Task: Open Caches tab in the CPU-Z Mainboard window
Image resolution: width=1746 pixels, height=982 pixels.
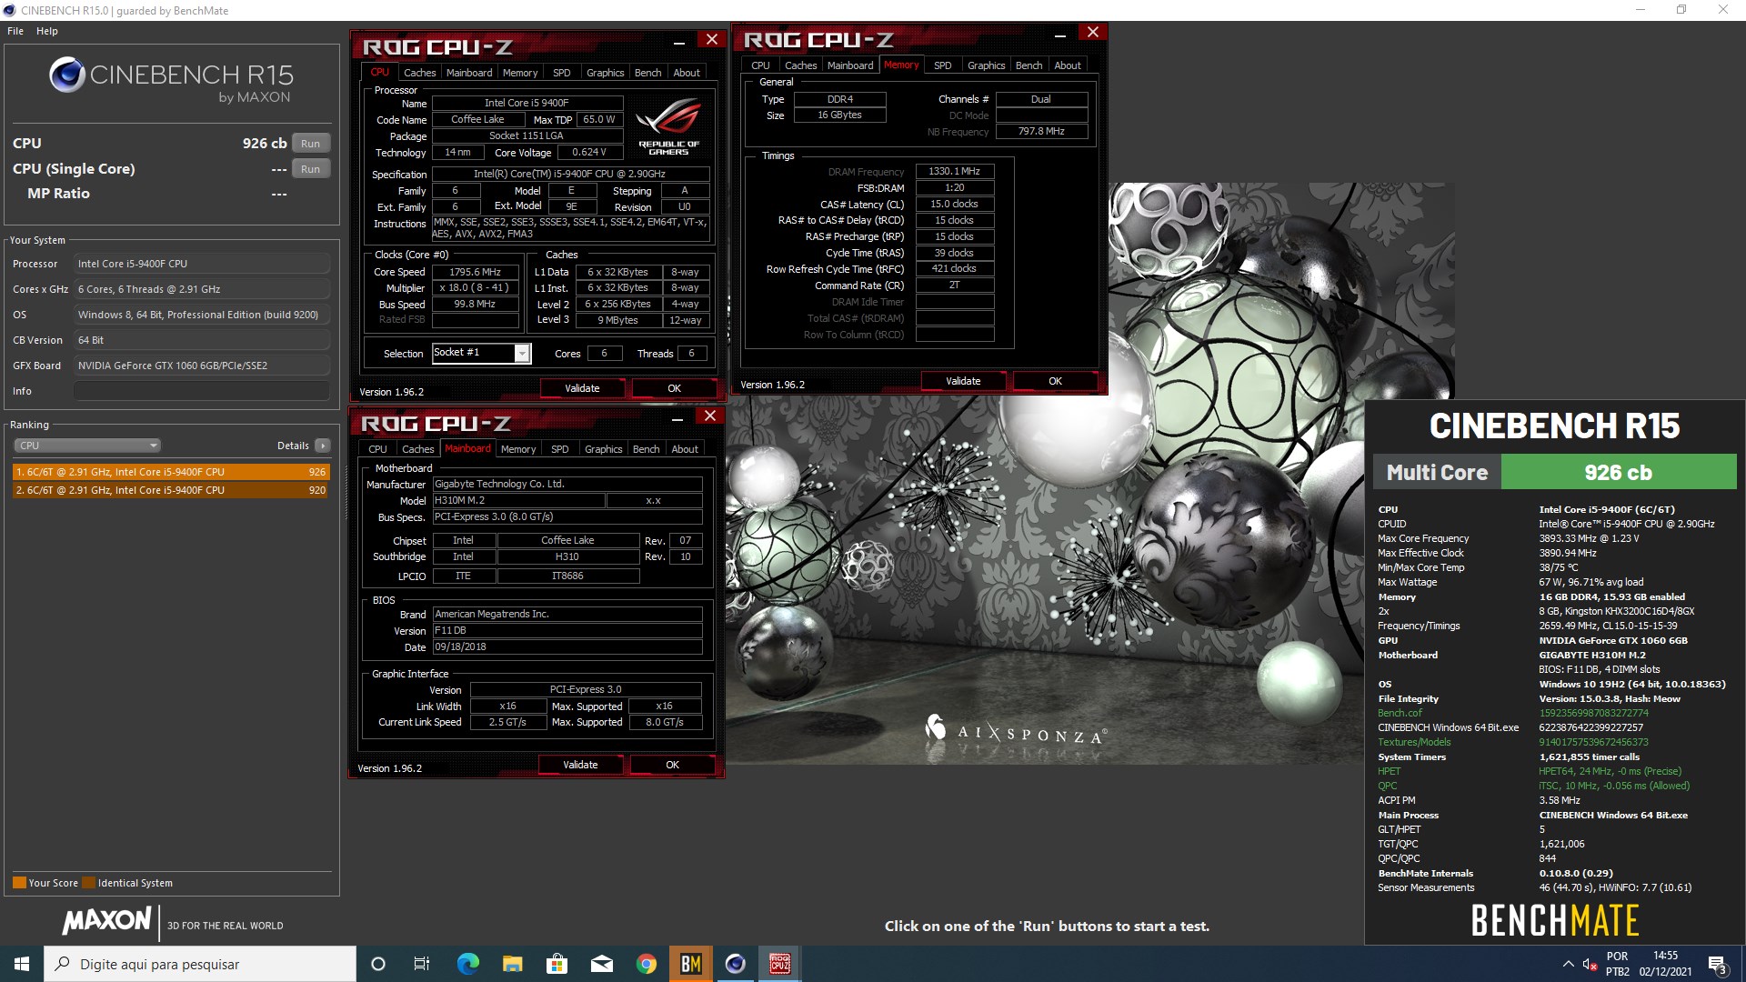Action: [x=417, y=449]
